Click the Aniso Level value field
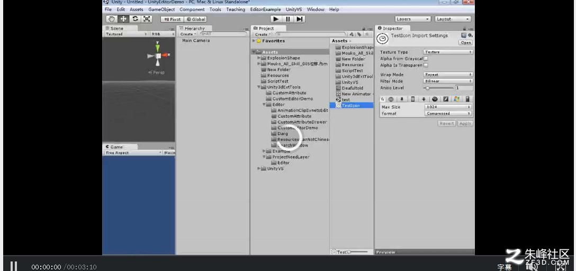 click(464, 88)
